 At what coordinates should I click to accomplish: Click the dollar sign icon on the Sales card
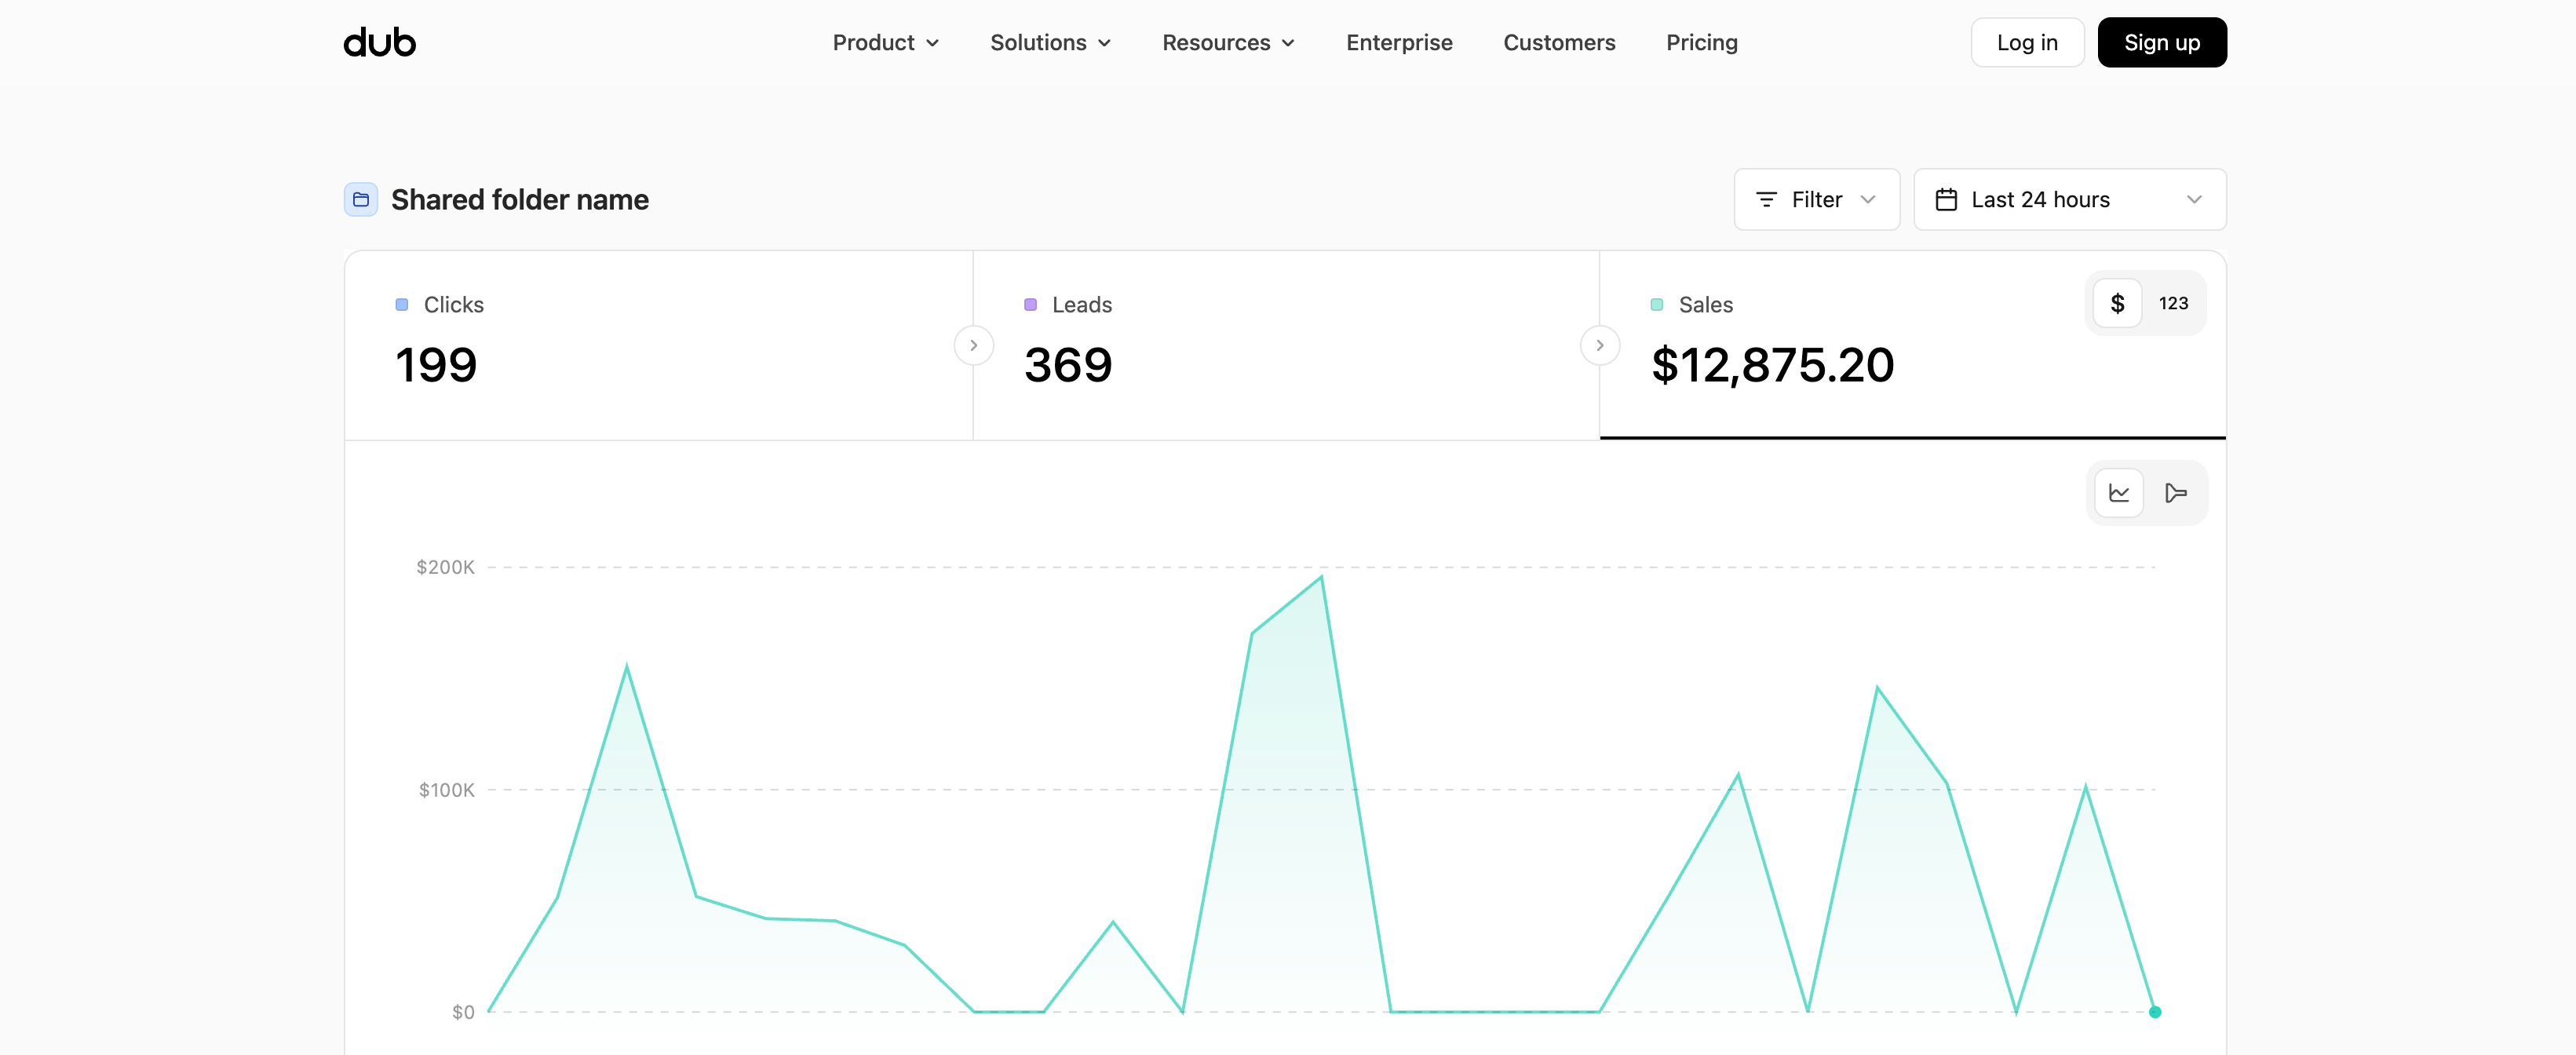tap(2117, 303)
